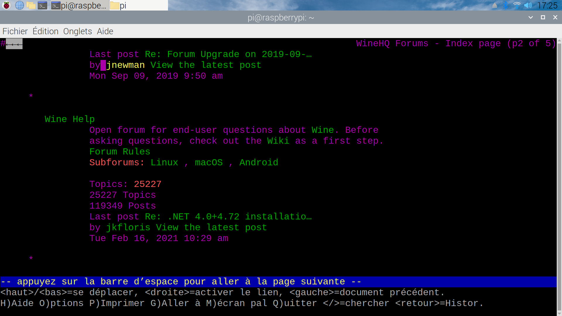The width and height of the screenshot is (562, 316).
Task: Open the volume control tray icon
Action: pos(528,5)
